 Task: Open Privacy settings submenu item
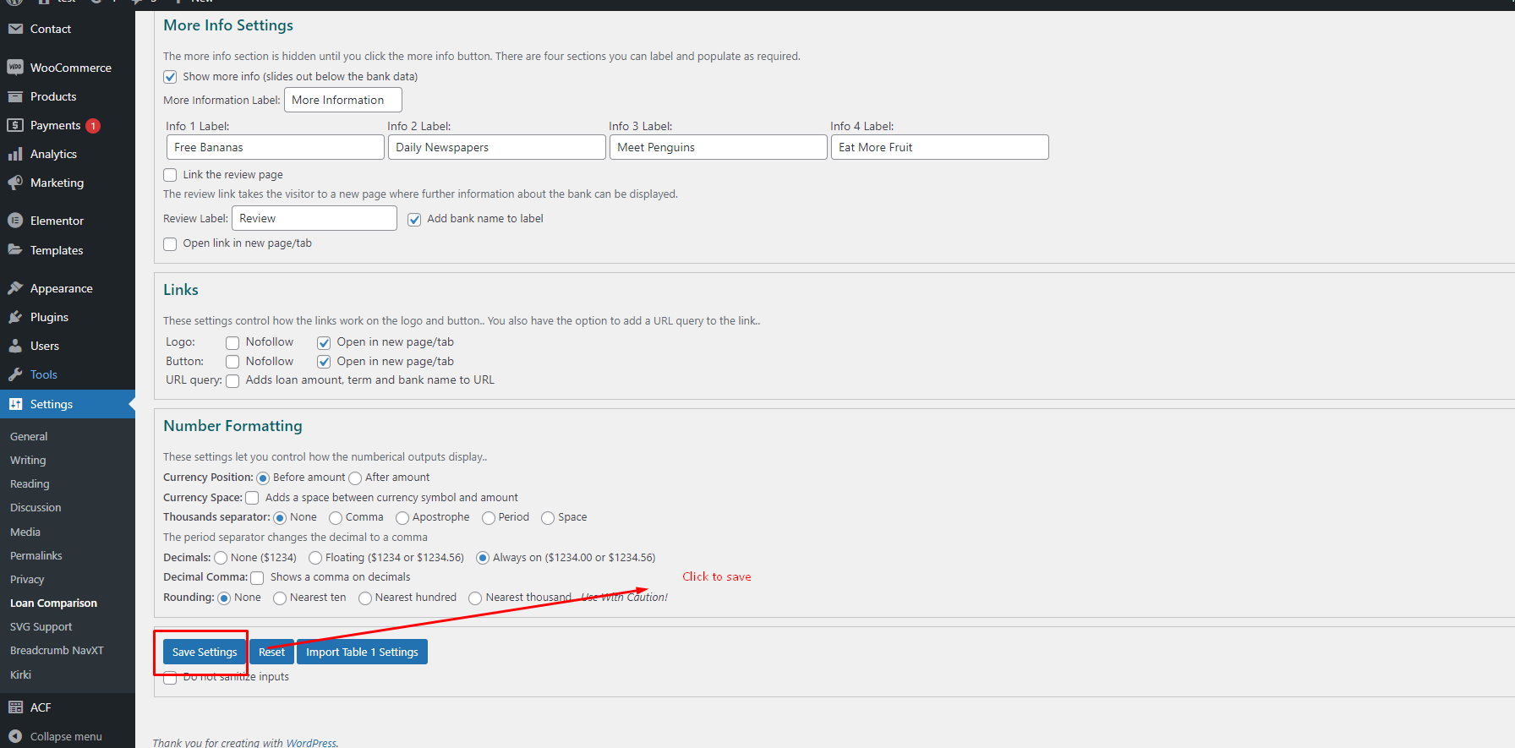point(27,580)
